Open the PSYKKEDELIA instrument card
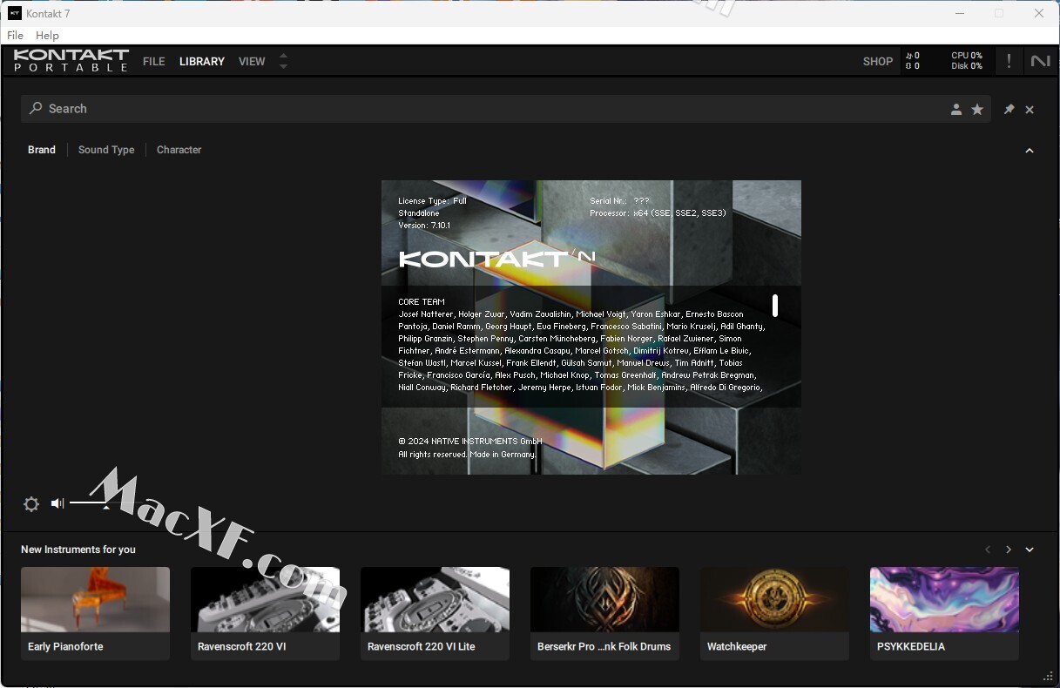This screenshot has height=688, width=1060. (945, 613)
